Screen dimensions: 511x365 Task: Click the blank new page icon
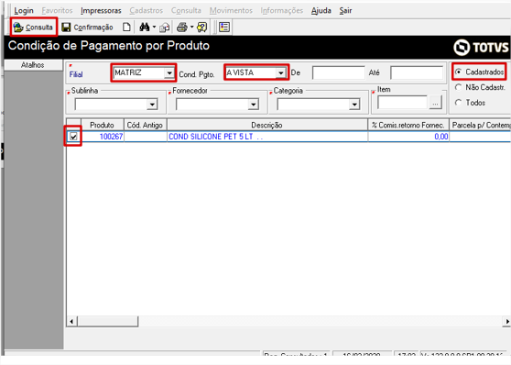coord(126,28)
